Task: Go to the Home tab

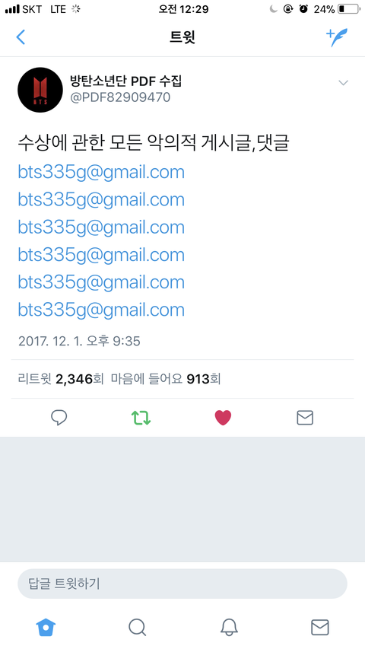Action: pyautogui.click(x=46, y=627)
